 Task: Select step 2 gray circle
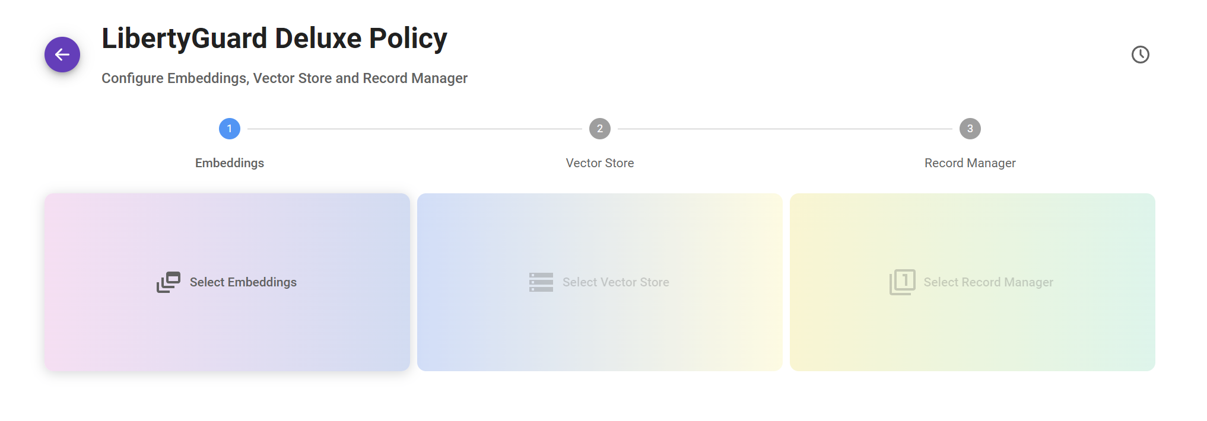coord(599,129)
